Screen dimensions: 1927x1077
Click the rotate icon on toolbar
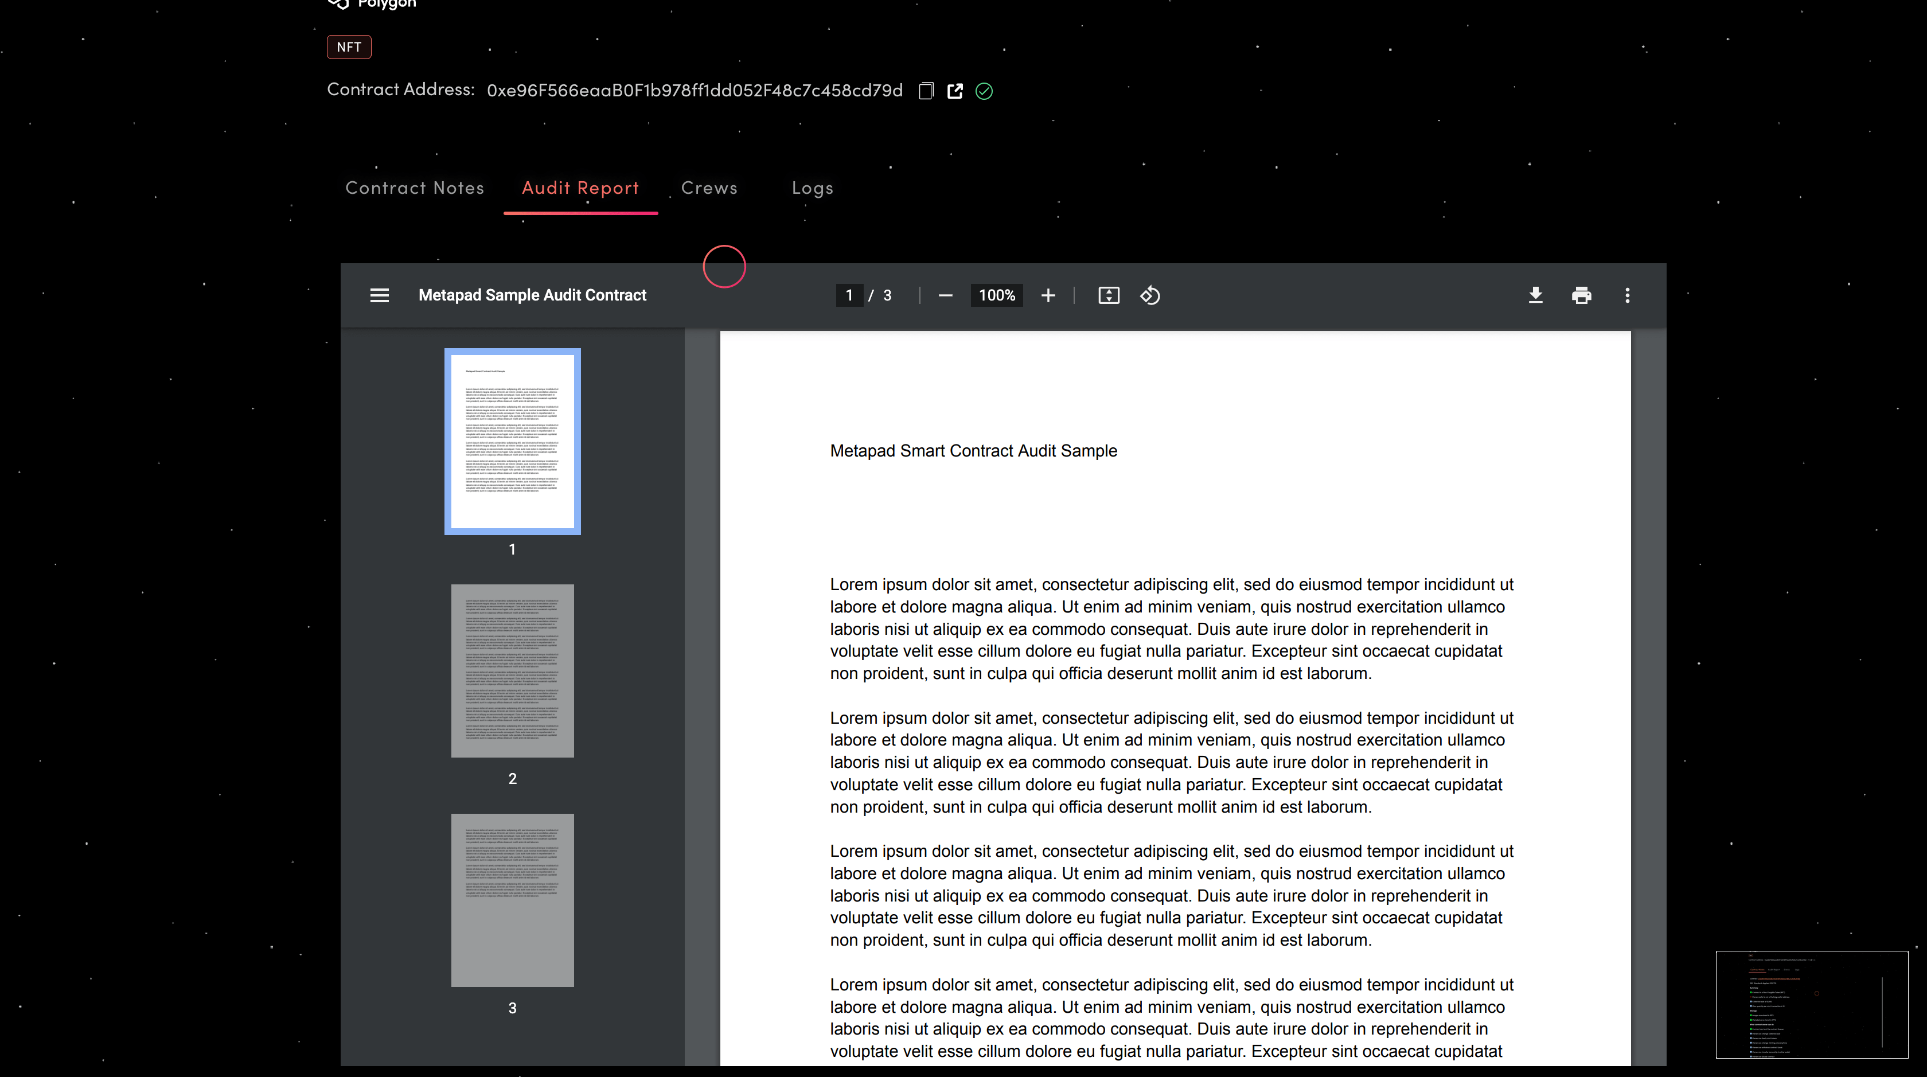pyautogui.click(x=1150, y=295)
